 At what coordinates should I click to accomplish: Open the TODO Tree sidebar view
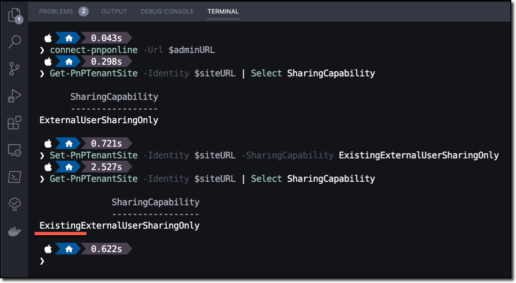tap(14, 204)
